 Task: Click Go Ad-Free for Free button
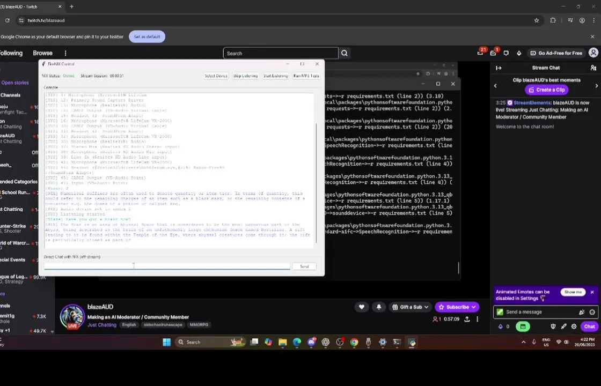pos(556,53)
